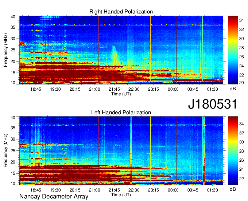Click the Right Handed Polarization dB color bar

233,50
